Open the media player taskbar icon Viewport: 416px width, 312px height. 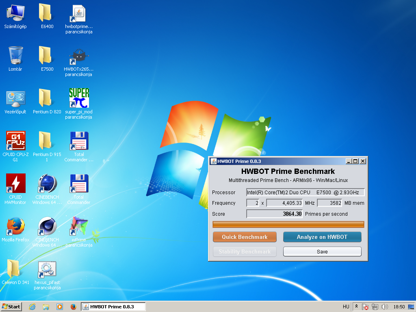tap(60, 307)
